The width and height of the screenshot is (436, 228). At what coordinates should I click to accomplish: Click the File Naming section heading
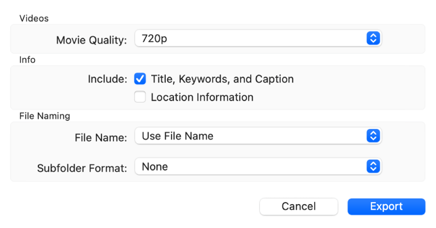[x=45, y=116]
